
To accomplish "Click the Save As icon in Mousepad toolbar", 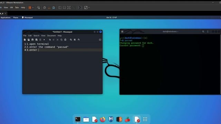I will point(37,40).
